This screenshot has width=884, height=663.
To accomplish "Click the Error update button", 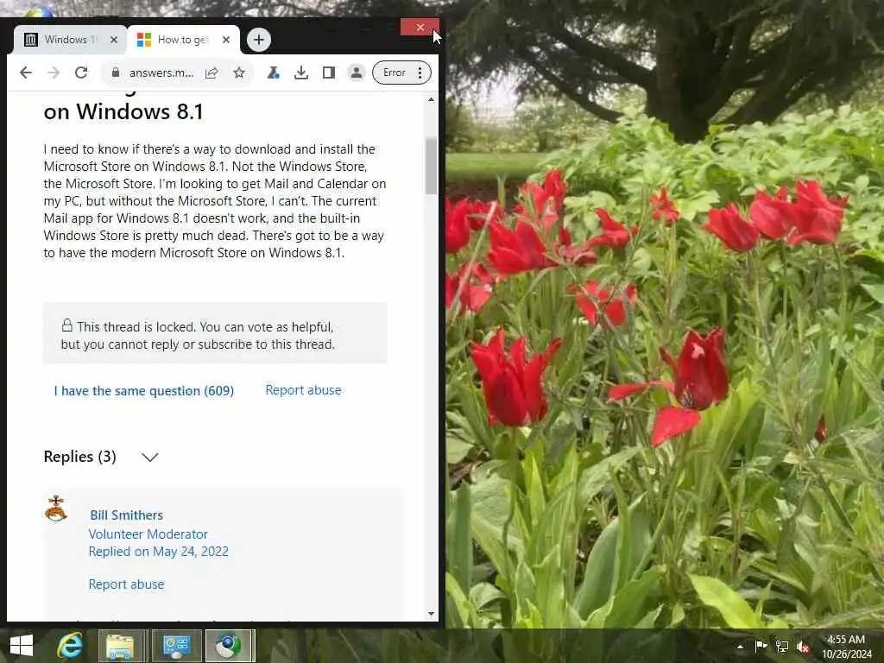I will point(394,73).
